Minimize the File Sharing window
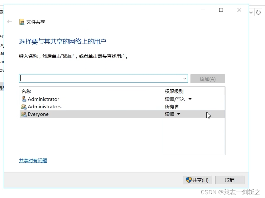Viewport: 265px width, 198px height. click(203, 10)
